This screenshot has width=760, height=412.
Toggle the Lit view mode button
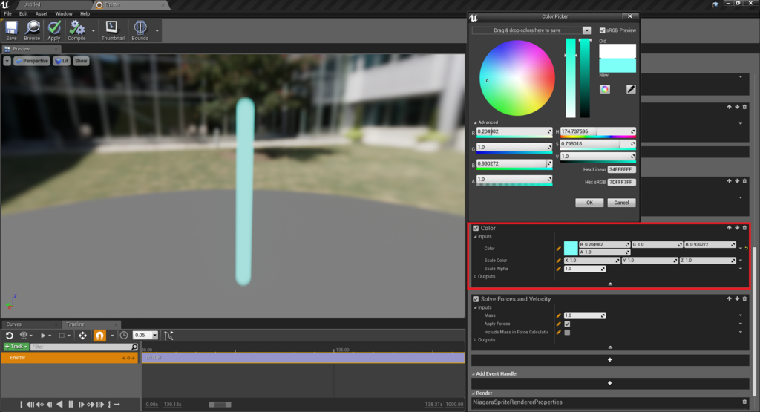[x=62, y=61]
